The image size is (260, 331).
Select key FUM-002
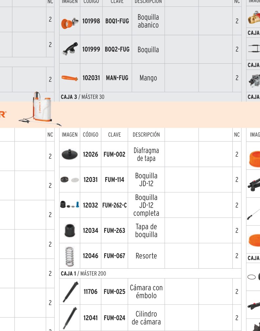click(114, 154)
